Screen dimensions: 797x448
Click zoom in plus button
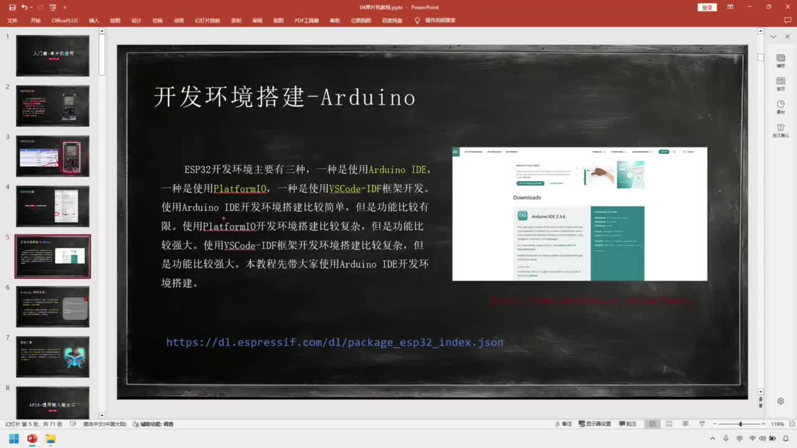click(763, 424)
